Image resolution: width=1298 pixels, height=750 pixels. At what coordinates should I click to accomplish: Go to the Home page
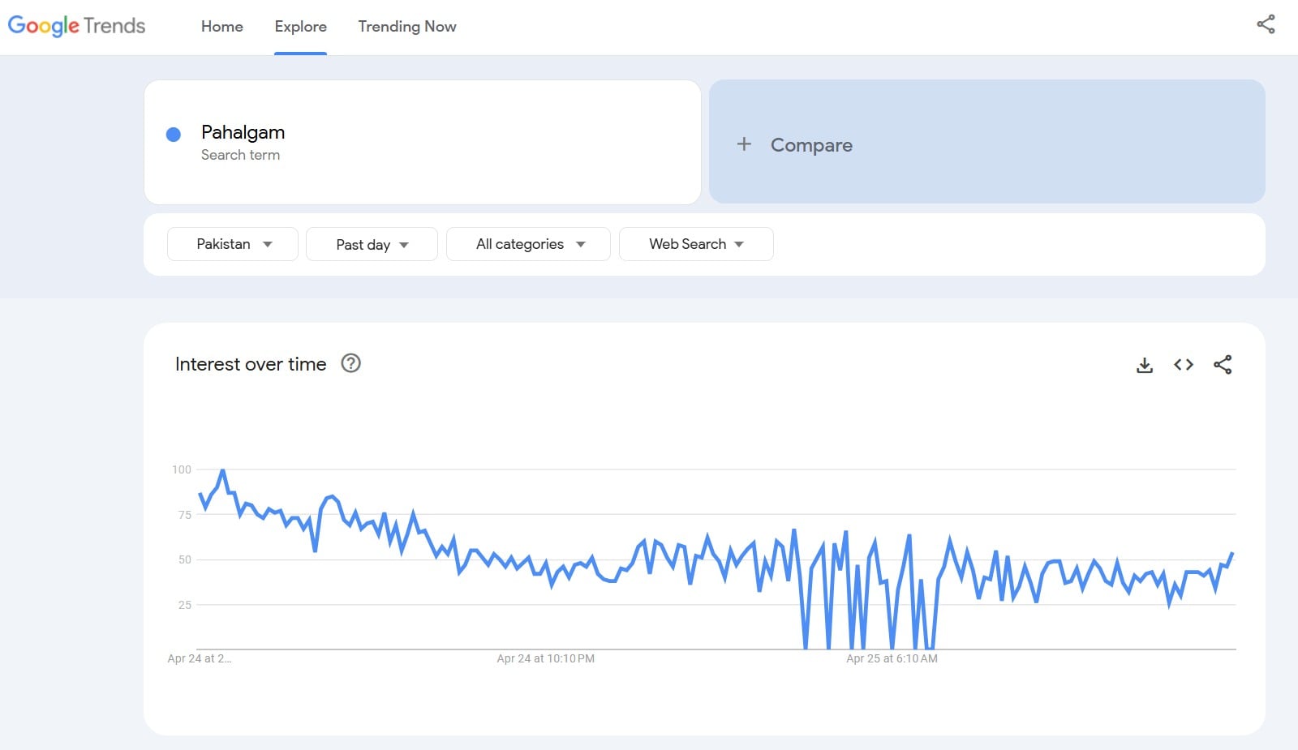(x=221, y=26)
